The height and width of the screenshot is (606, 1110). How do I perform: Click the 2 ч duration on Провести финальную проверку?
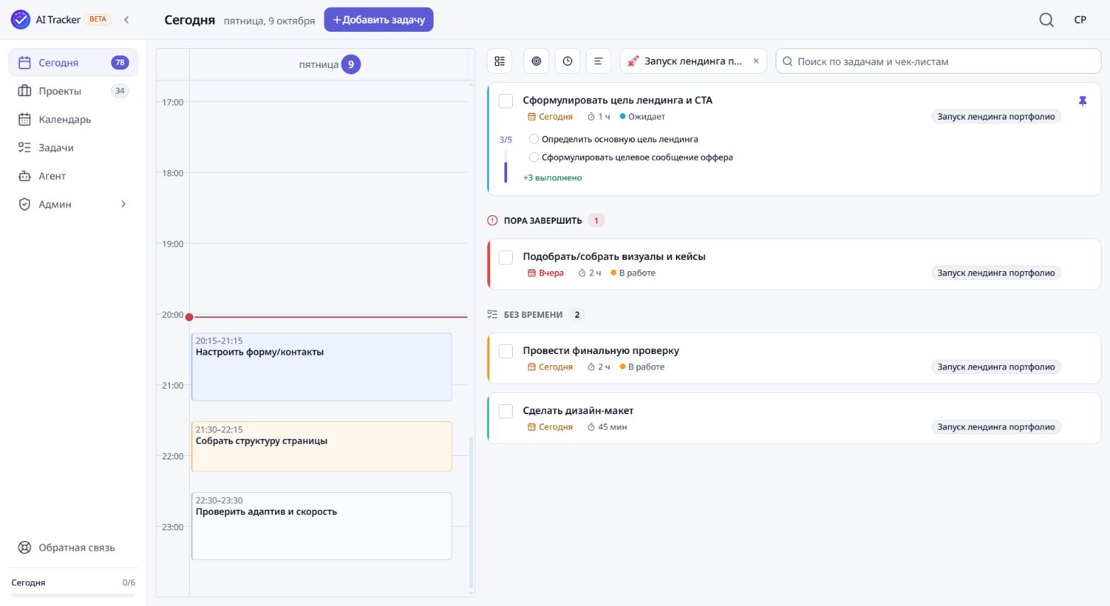[x=599, y=367]
